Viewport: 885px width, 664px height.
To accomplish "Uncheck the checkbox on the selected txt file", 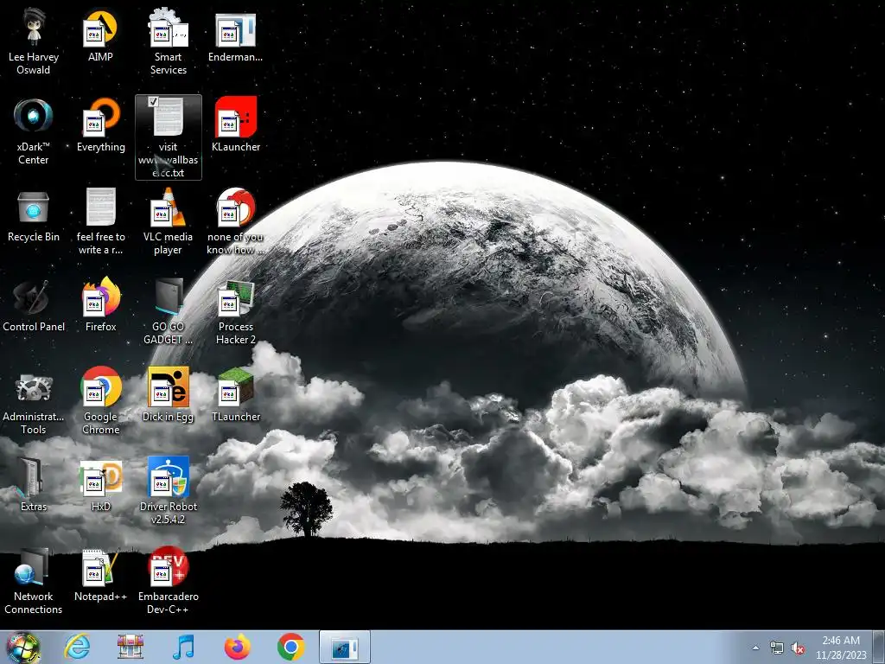I will pos(153,102).
